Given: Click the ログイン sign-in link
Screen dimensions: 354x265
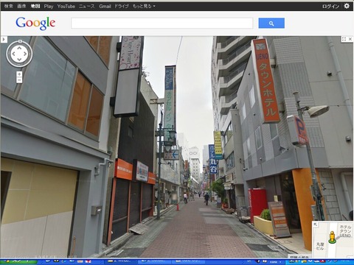Looking at the screenshot, I should [x=330, y=6].
